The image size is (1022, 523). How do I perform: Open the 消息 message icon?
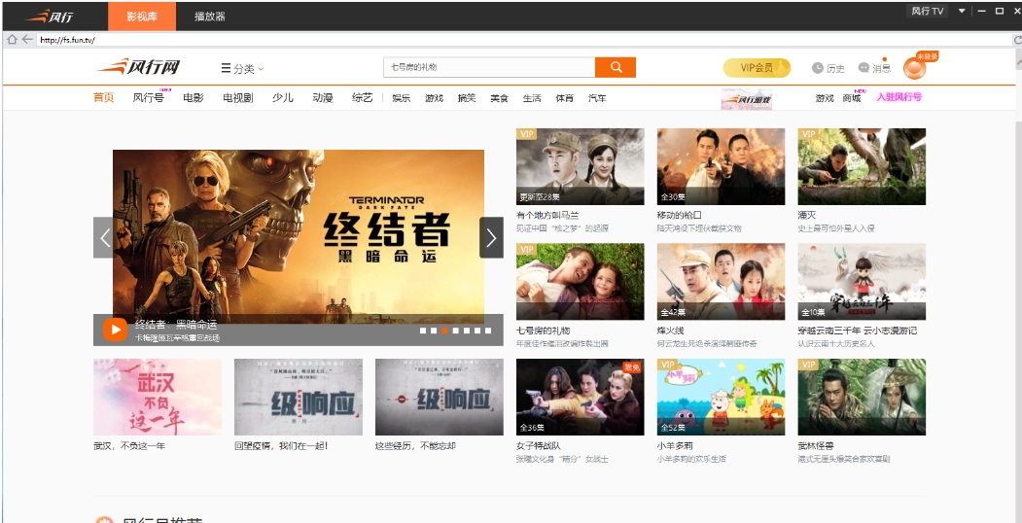pyautogui.click(x=864, y=68)
